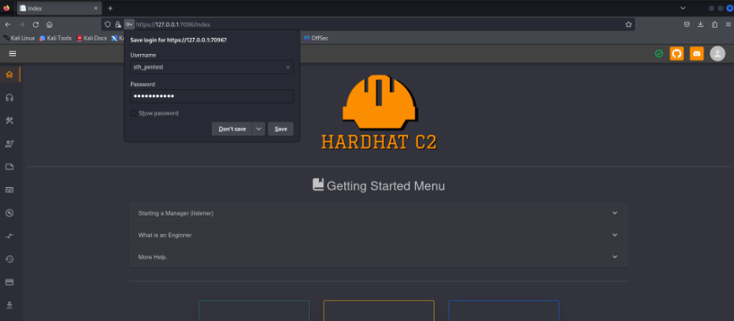Open the Pocket save icon
Viewport: 734px width, 321px height.
click(x=687, y=24)
